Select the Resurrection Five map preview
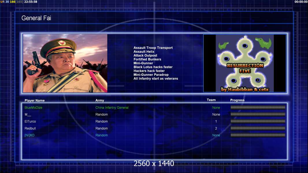This screenshot has height=173, width=308. point(244,63)
